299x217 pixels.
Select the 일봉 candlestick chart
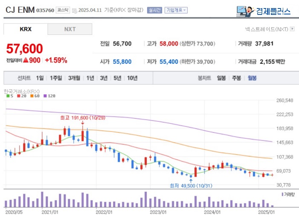tap(221, 78)
